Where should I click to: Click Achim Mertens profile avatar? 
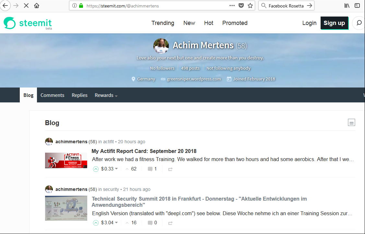[161, 46]
